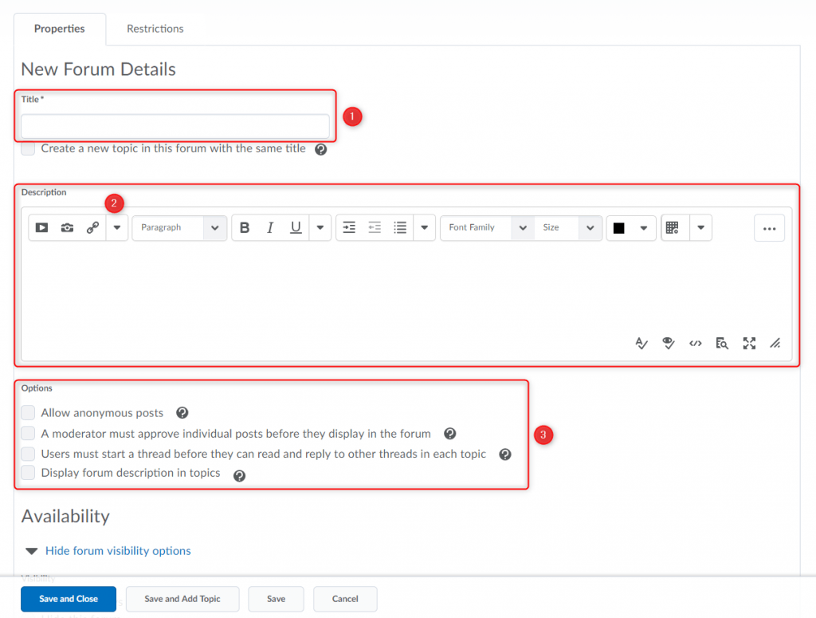Run the accessibility checker
Screen dimensions: 816x618
(668, 343)
